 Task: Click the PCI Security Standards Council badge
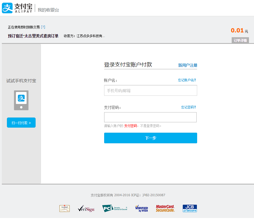(115, 209)
